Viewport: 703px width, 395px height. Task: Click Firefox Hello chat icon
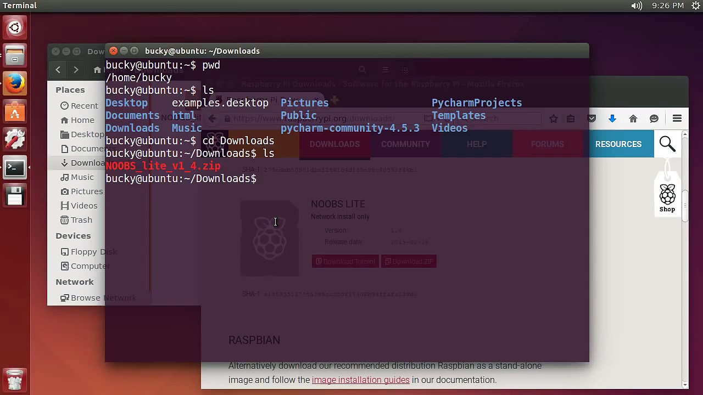tap(654, 119)
